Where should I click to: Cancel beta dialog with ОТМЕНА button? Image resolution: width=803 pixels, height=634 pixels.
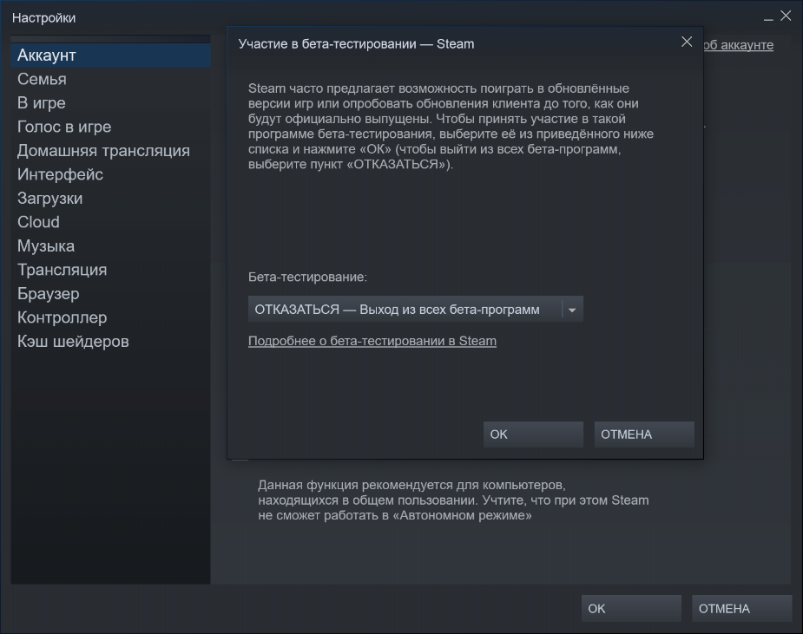pyautogui.click(x=644, y=435)
